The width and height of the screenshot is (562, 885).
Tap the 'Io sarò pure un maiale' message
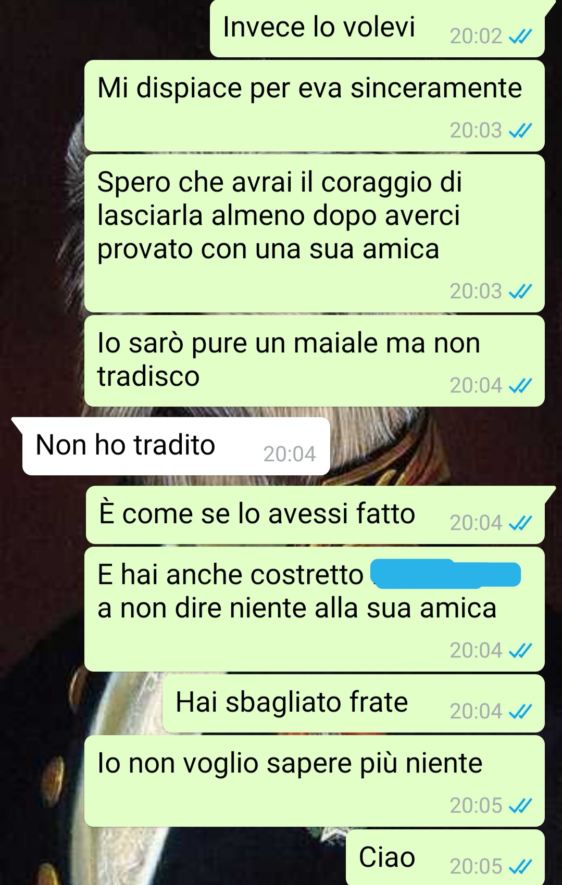click(x=314, y=361)
